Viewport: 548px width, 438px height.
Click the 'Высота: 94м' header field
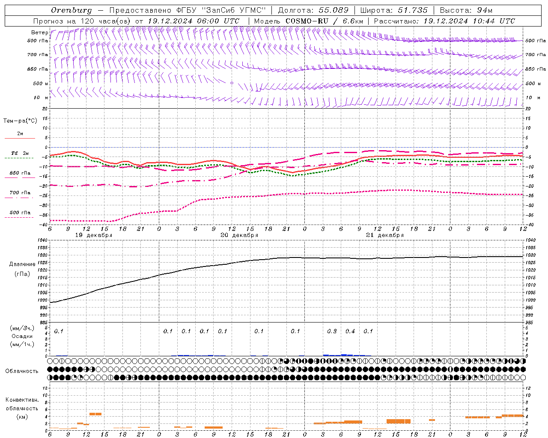466,10
